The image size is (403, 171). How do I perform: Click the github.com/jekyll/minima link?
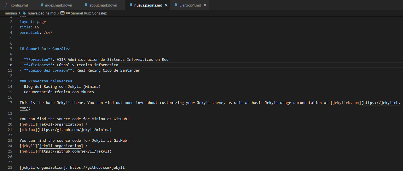coord(74,130)
